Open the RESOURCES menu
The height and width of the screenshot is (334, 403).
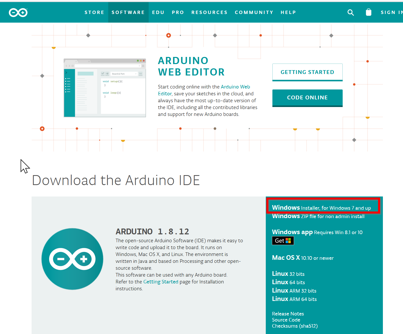[210, 12]
